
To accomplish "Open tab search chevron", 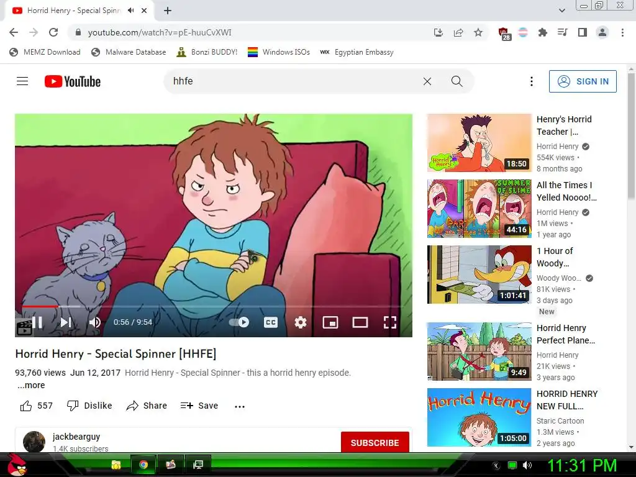I will click(x=562, y=11).
